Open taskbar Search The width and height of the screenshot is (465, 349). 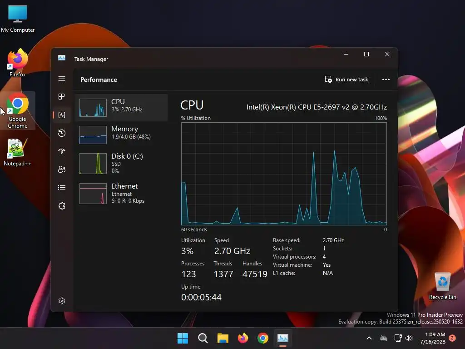point(203,338)
